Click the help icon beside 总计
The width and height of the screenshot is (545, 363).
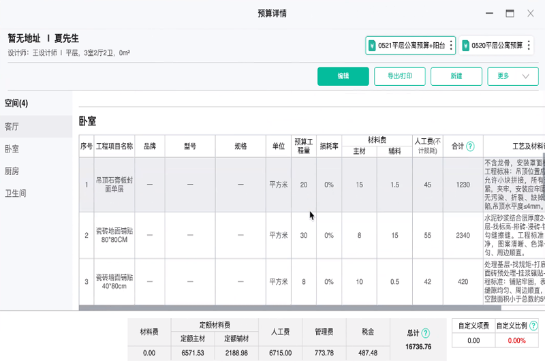[426, 333]
